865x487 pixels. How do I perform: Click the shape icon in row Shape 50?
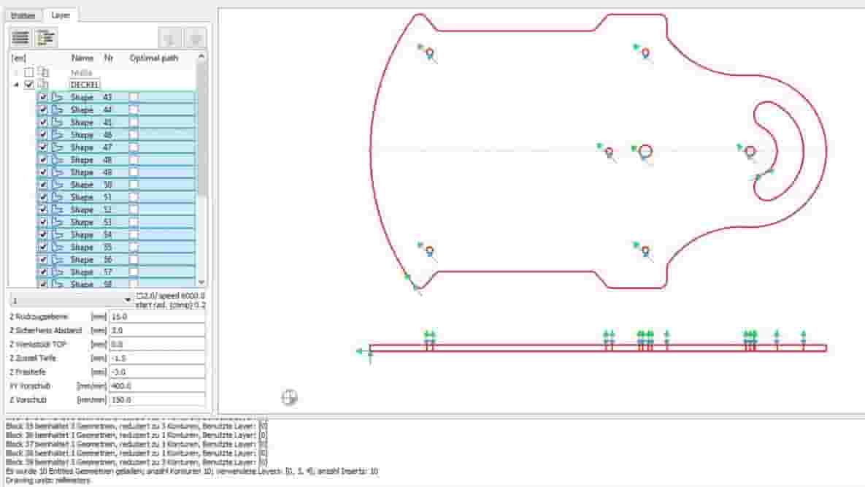[x=58, y=185]
